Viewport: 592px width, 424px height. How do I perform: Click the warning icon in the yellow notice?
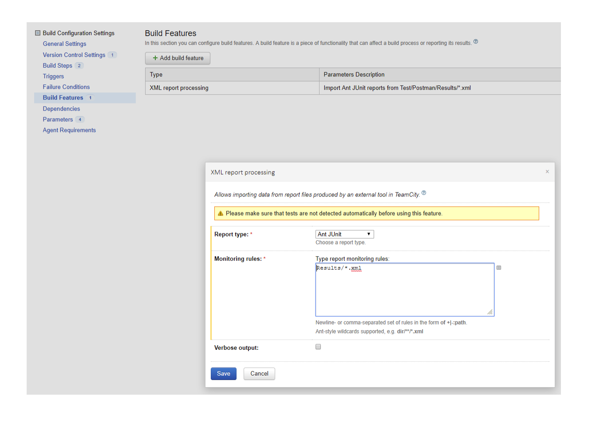point(221,214)
